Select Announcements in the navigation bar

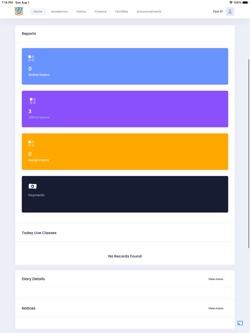[149, 11]
